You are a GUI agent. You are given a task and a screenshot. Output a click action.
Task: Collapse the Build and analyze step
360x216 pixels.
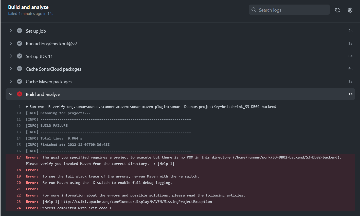pos(11,94)
